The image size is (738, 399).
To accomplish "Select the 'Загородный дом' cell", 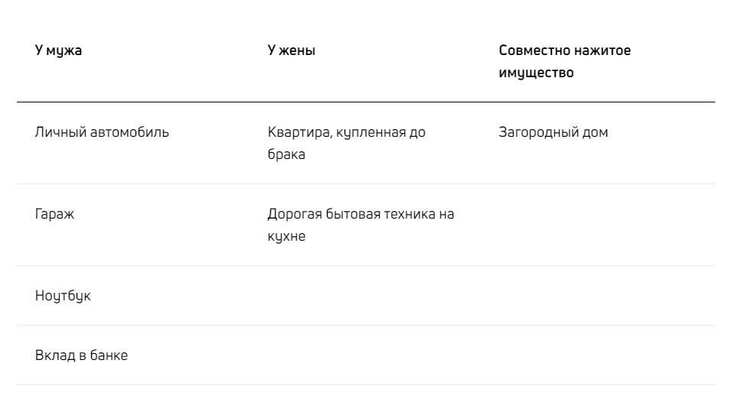I will click(553, 132).
